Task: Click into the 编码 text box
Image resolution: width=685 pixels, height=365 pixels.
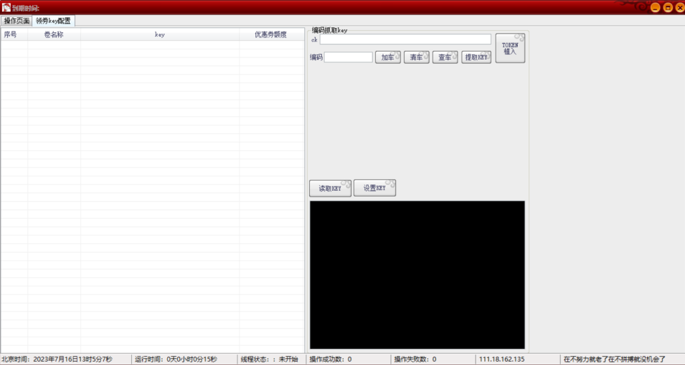Action: click(x=348, y=57)
